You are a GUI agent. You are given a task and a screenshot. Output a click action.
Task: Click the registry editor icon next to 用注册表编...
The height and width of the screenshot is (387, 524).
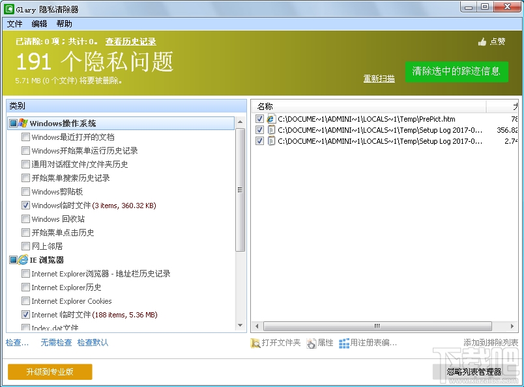pyautogui.click(x=344, y=343)
